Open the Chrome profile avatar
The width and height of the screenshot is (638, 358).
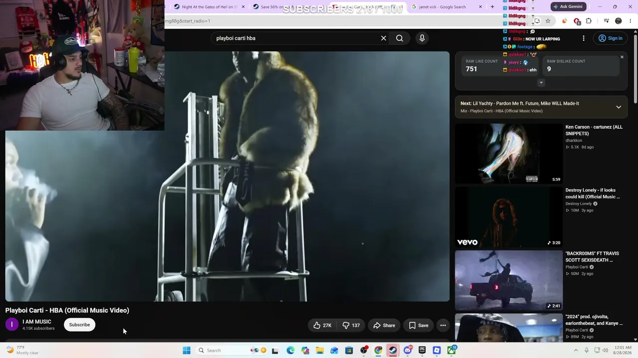[x=619, y=21]
